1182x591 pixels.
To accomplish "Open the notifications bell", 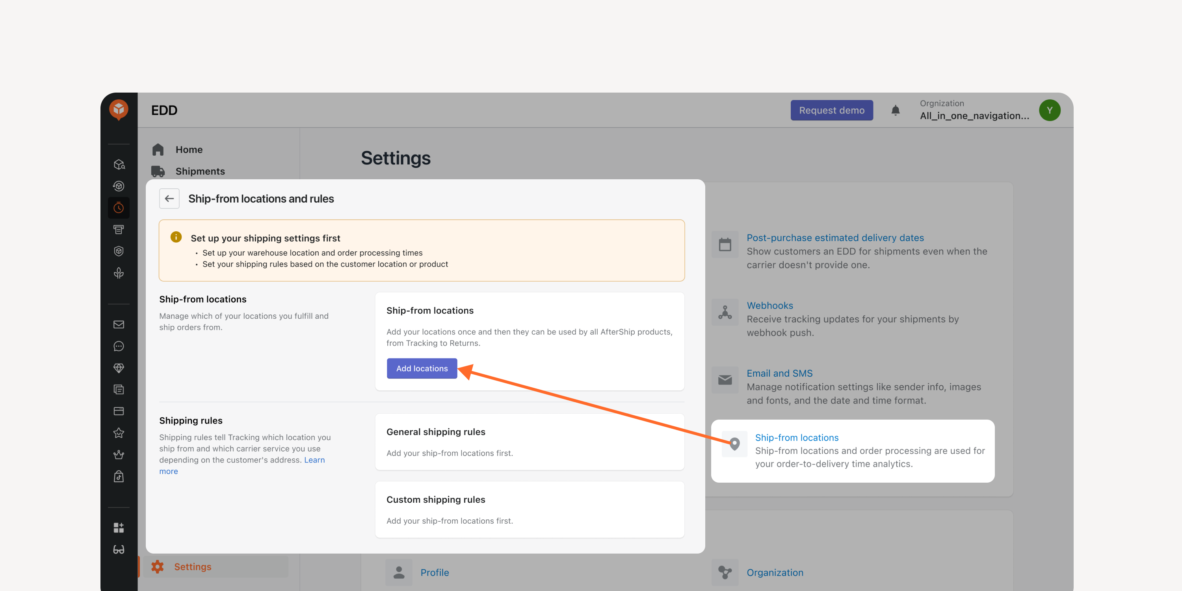I will [x=895, y=110].
